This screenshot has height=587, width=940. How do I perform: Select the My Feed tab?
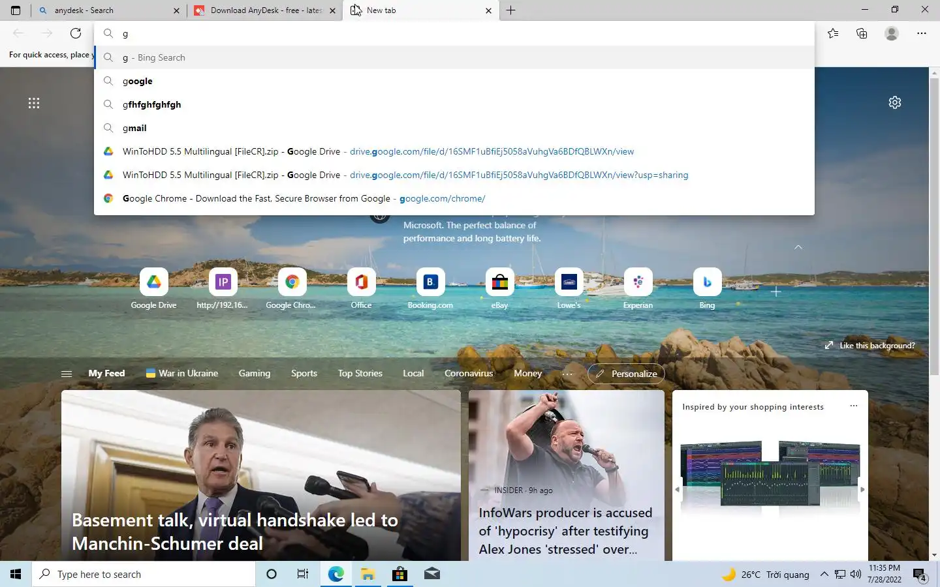(x=106, y=373)
